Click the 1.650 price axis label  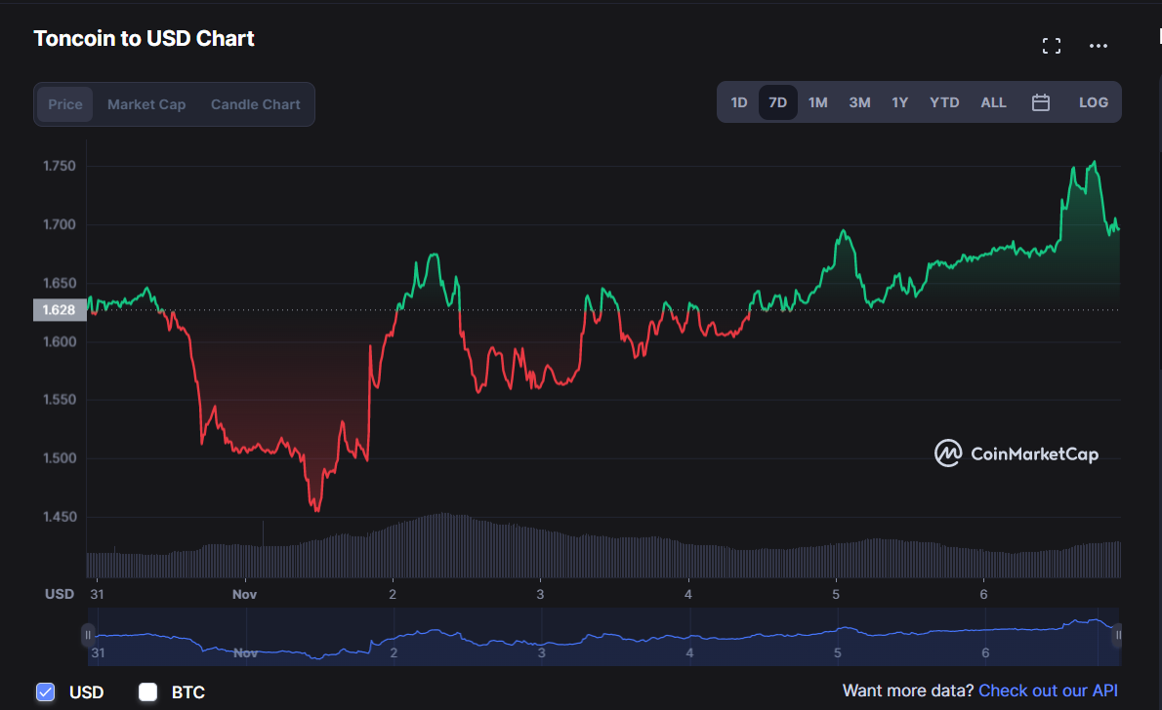(x=60, y=283)
